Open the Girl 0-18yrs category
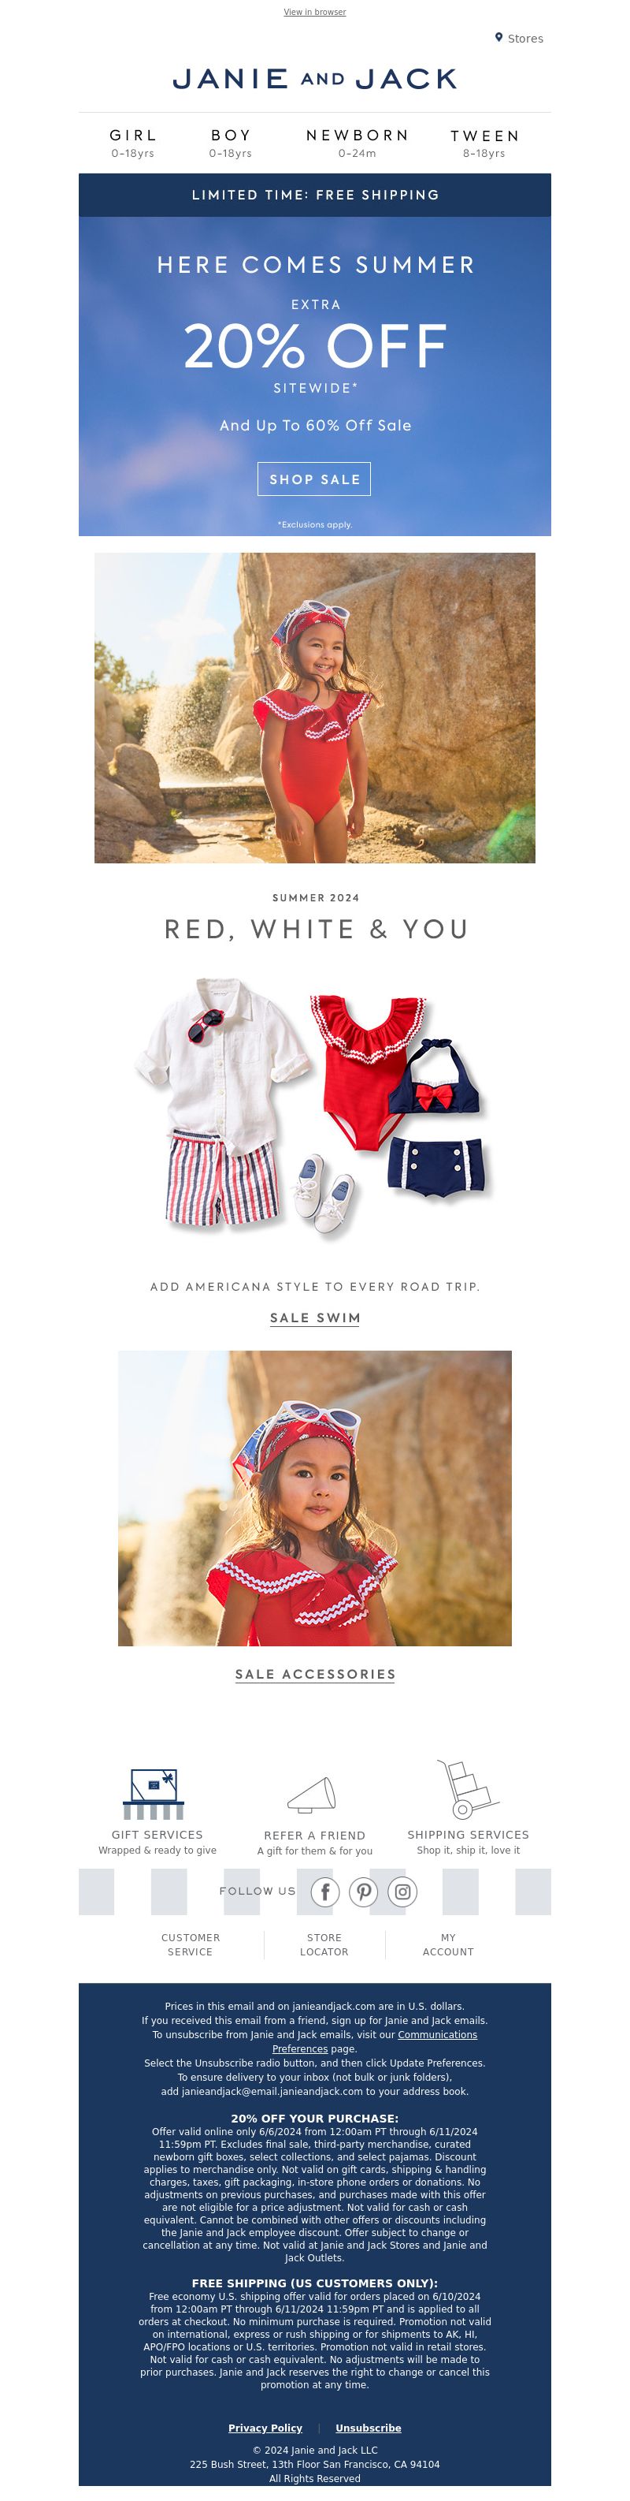Viewport: 630px width, 2501px height. (133, 143)
